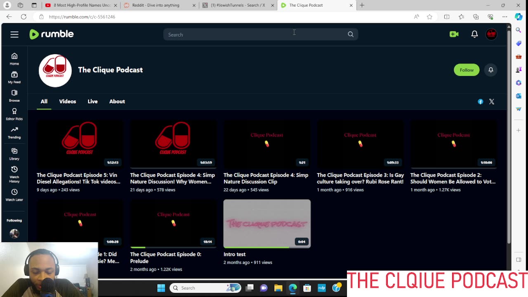Play the Episode 4 thumbnail with 1:03:59 duration

point(173,144)
